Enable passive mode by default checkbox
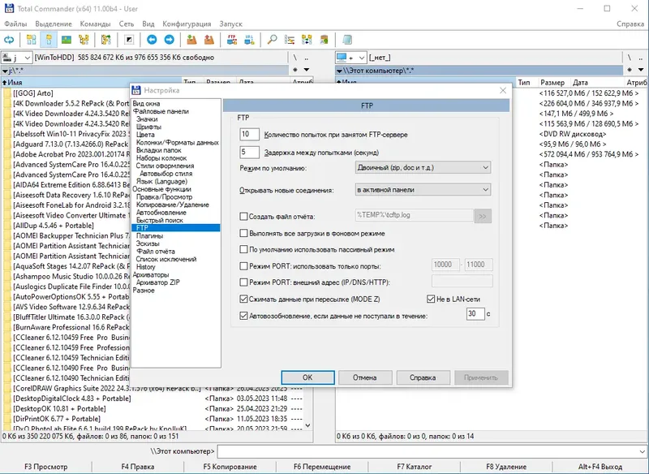 click(x=244, y=249)
